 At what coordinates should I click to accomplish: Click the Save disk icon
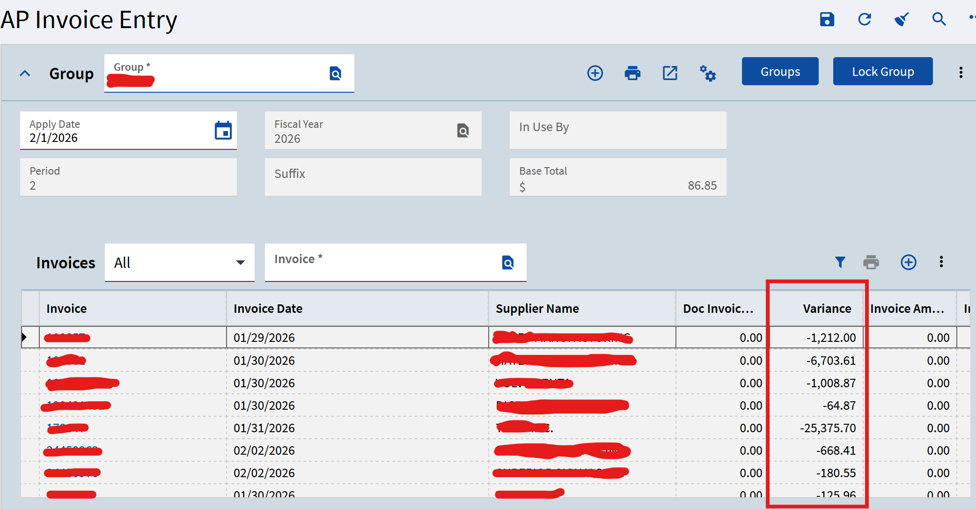(x=827, y=19)
